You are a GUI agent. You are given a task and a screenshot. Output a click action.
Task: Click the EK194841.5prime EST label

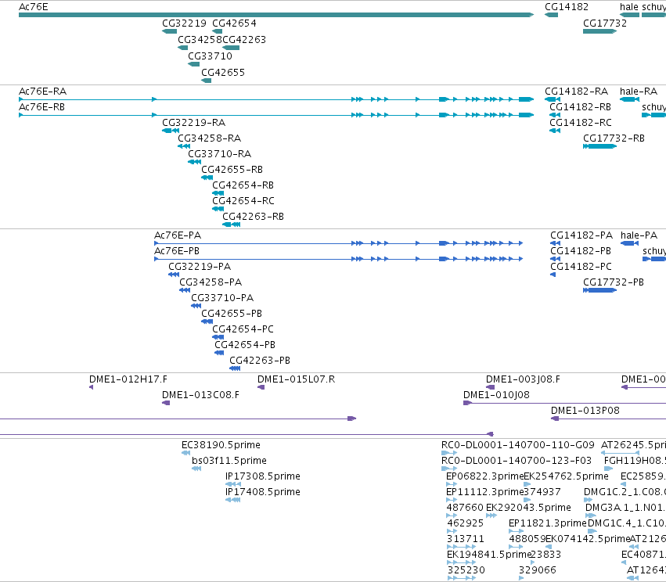[489, 555]
